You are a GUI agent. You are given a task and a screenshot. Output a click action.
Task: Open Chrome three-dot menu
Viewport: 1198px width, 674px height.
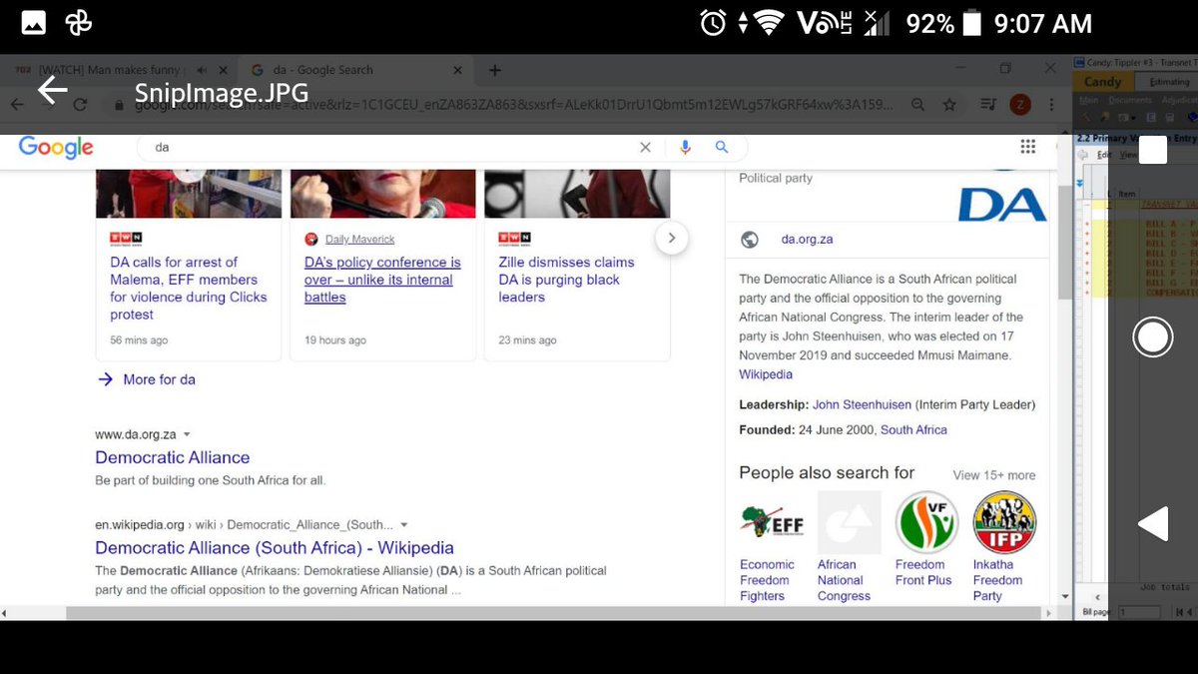pyautogui.click(x=1049, y=104)
